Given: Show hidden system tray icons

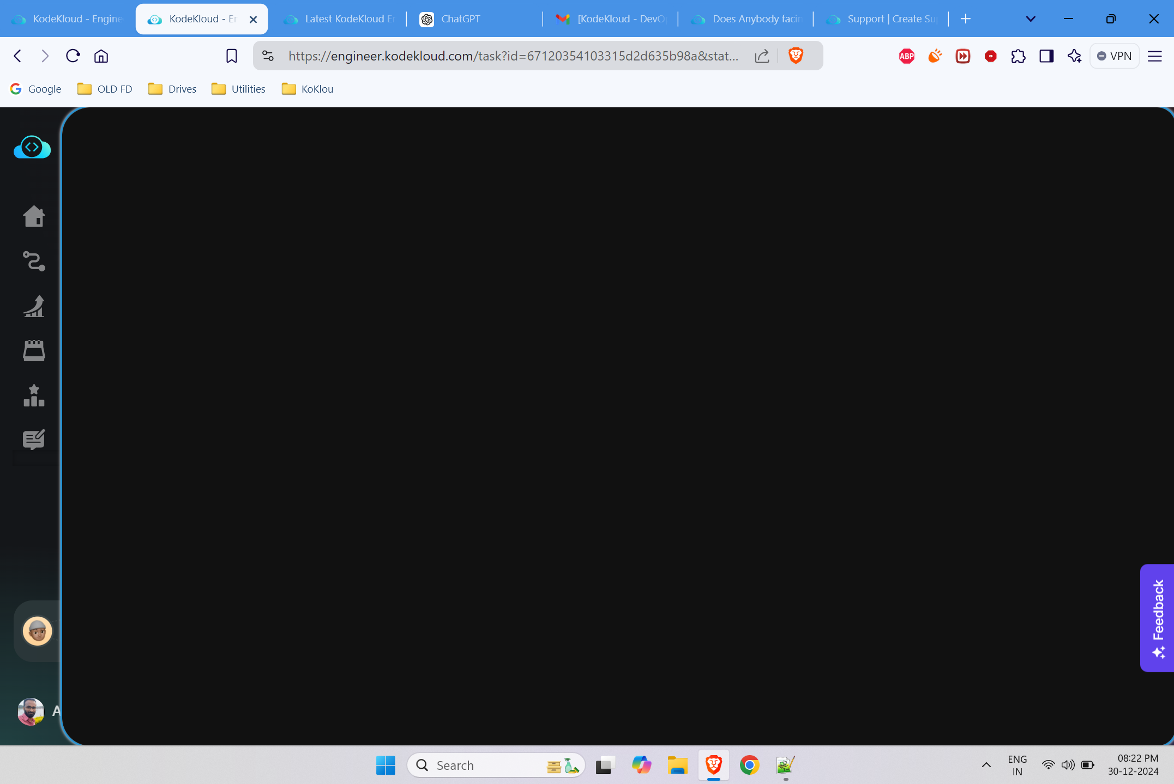Looking at the screenshot, I should coord(986,765).
